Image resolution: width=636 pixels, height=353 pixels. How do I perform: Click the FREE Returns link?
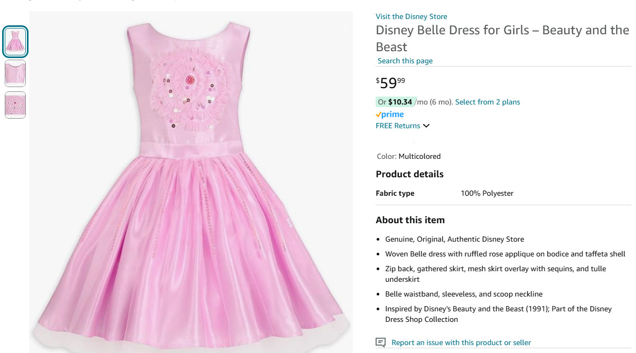[x=397, y=126]
